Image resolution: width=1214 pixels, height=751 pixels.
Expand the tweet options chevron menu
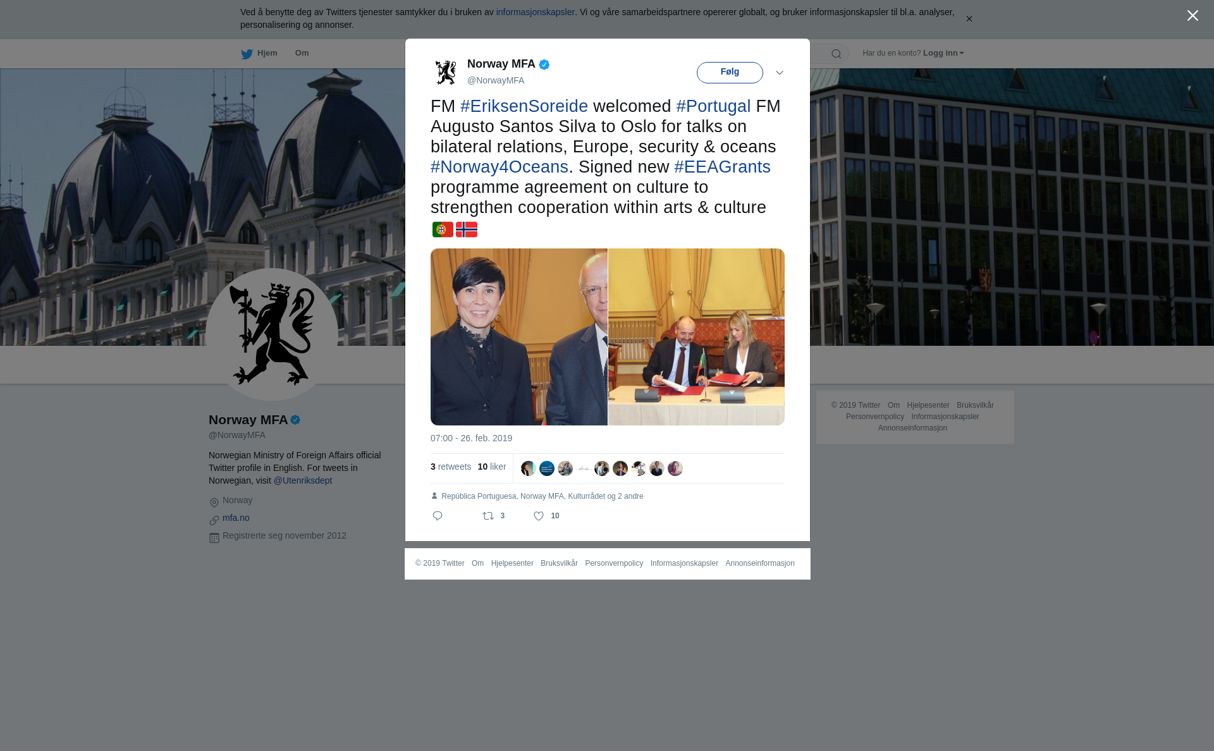780,73
